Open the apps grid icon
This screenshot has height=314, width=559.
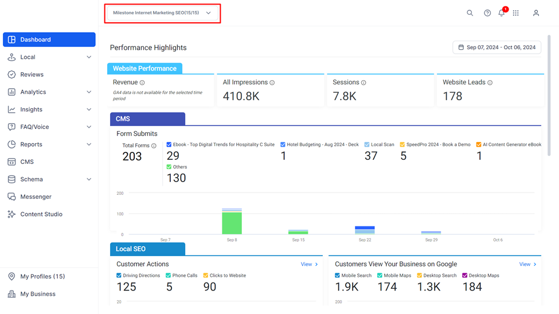pos(515,13)
